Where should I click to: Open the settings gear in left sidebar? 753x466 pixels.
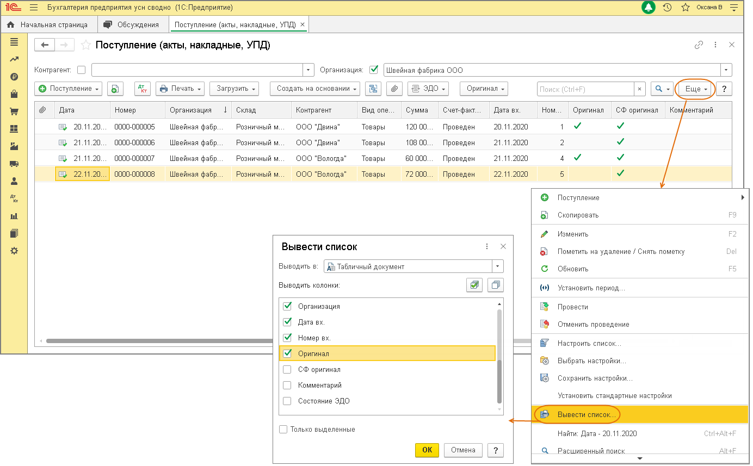point(14,251)
